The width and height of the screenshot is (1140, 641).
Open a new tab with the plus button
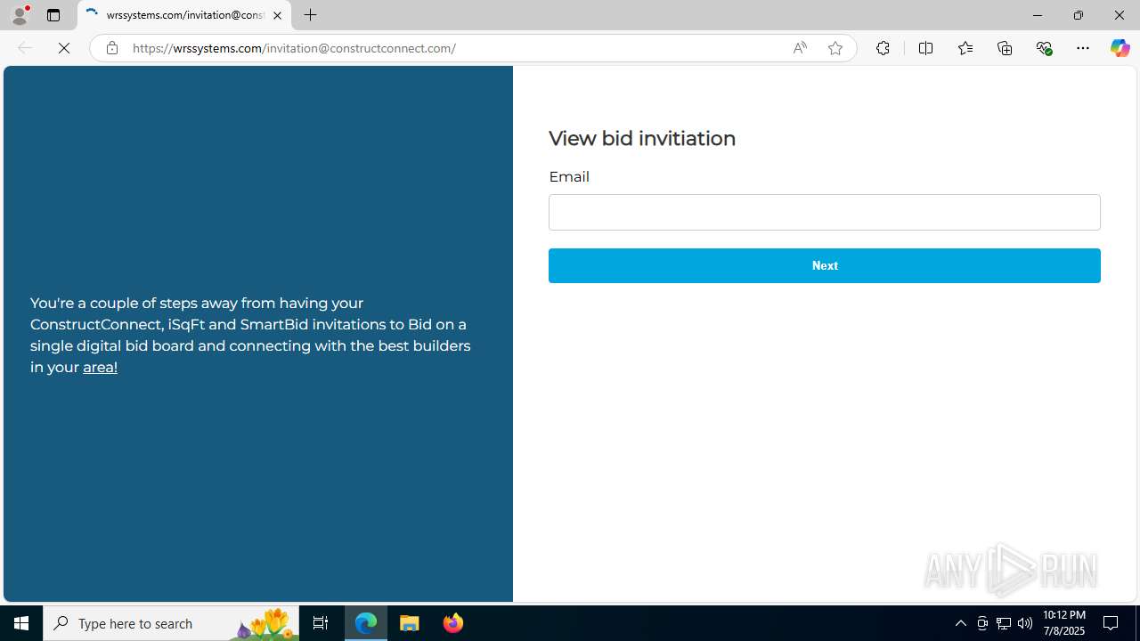coord(311,15)
